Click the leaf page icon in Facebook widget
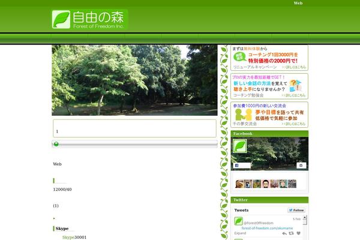The height and width of the screenshot is (240, 360). click(x=239, y=146)
